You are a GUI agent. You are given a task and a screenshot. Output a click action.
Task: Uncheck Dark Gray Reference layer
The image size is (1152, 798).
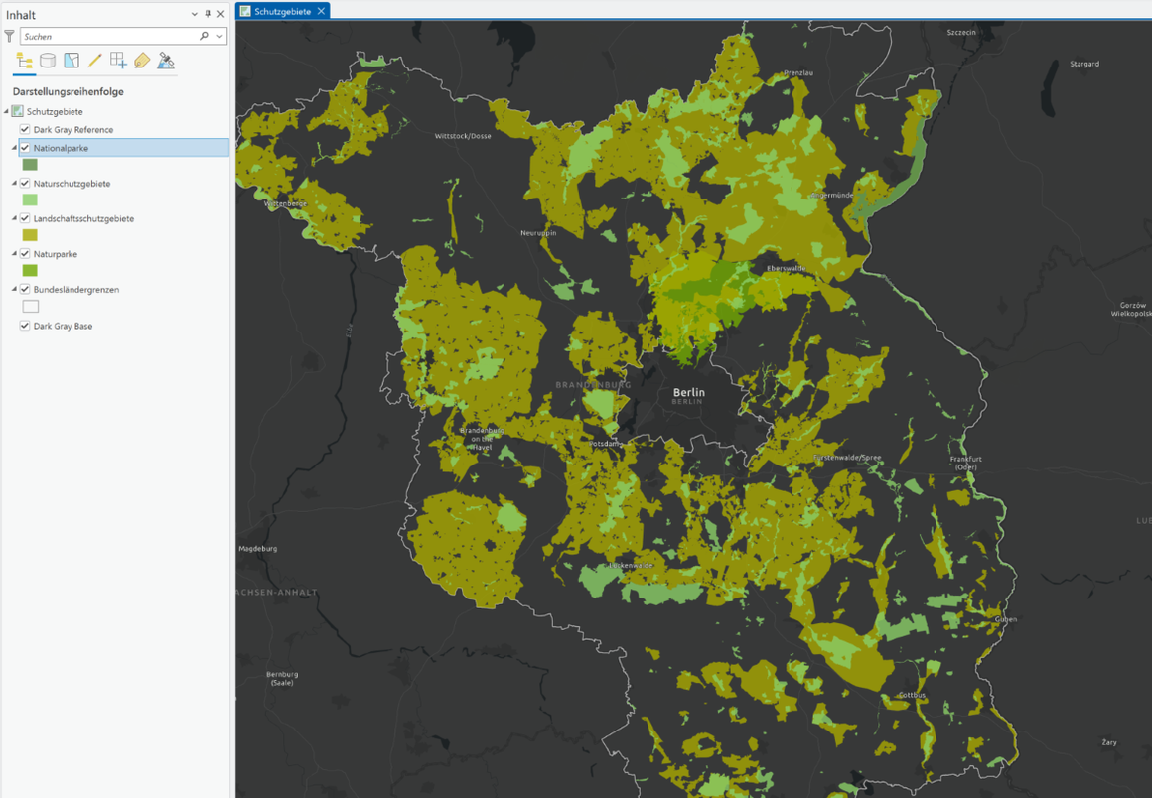pyautogui.click(x=25, y=129)
